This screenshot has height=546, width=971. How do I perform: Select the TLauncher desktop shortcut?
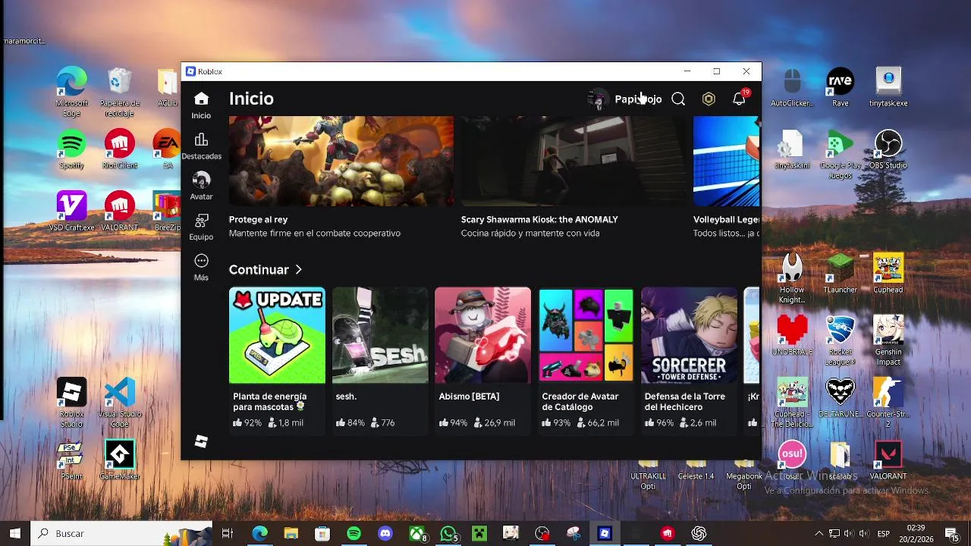[840, 274]
